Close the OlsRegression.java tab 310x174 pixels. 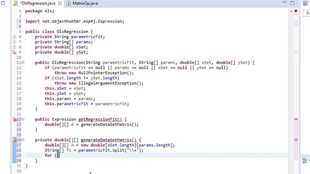pyautogui.click(x=60, y=3)
